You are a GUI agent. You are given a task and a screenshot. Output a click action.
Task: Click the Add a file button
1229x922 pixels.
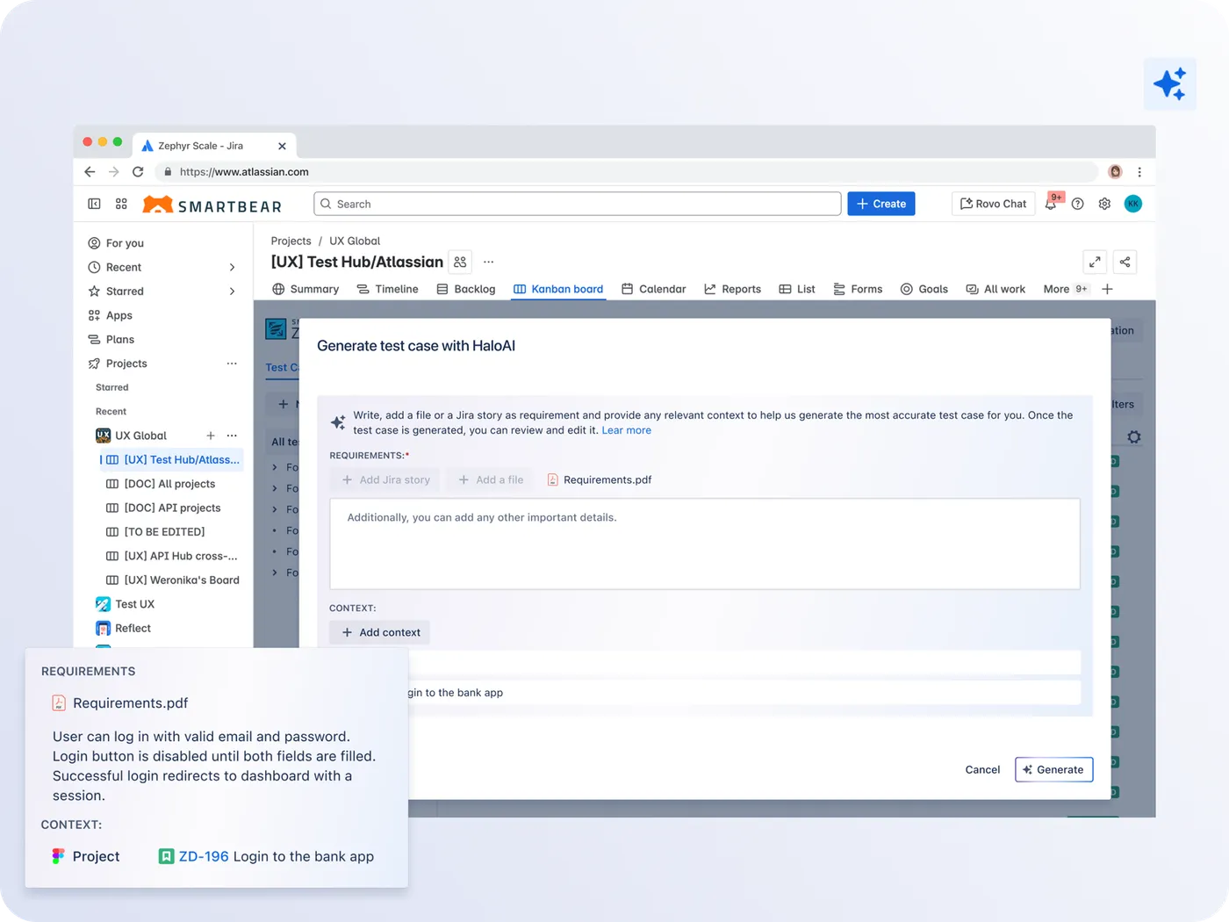click(x=490, y=479)
